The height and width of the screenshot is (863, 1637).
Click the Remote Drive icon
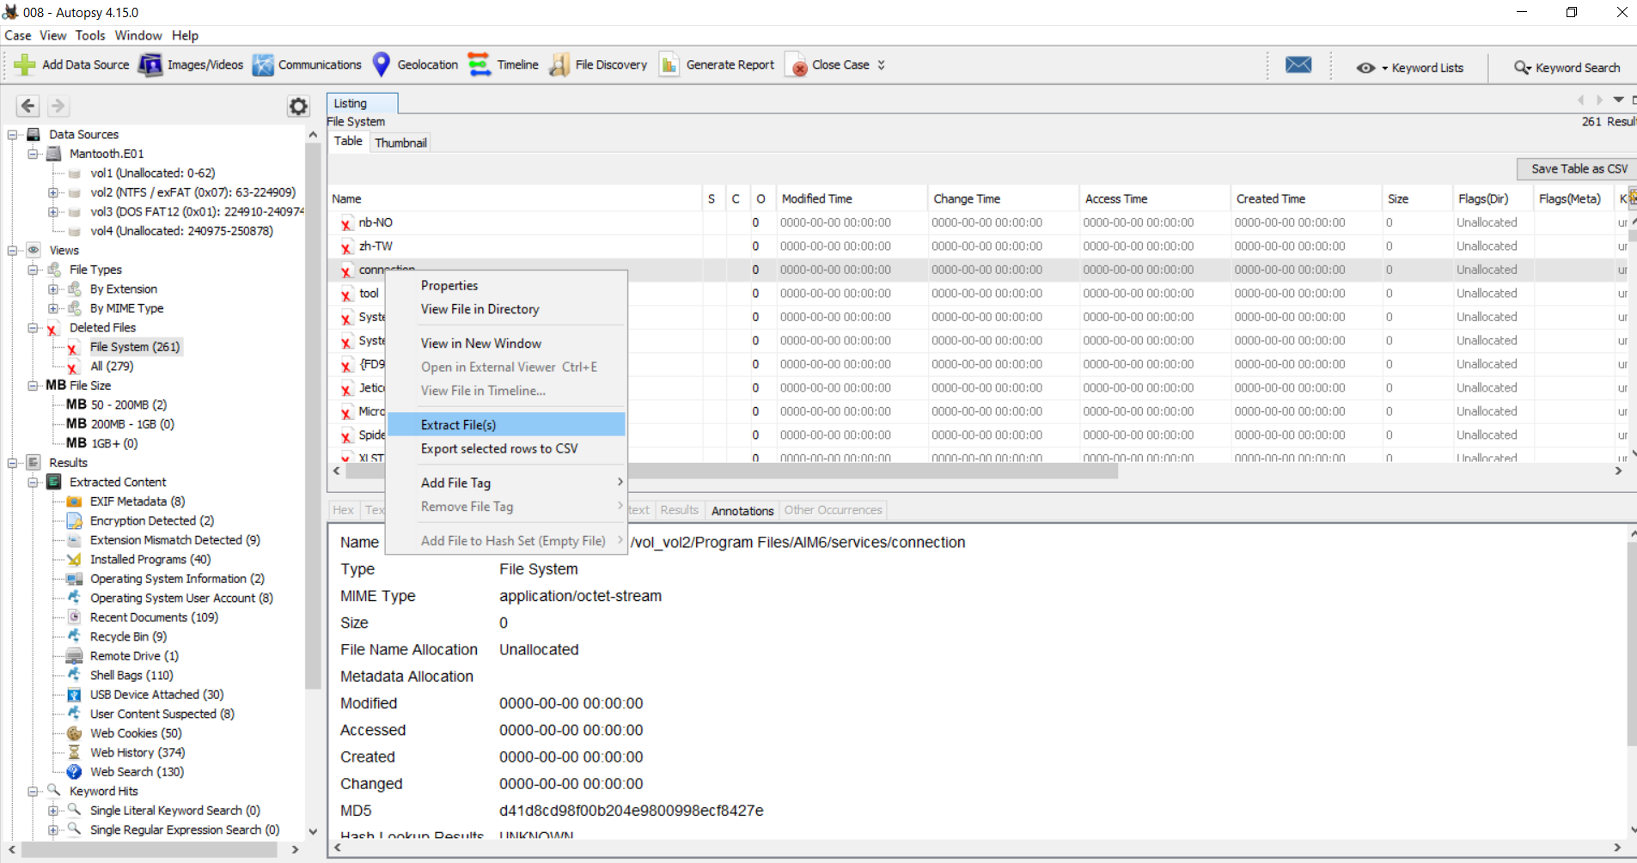[75, 656]
